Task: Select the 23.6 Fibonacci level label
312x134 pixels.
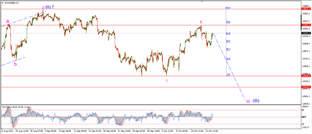Action: (228, 59)
